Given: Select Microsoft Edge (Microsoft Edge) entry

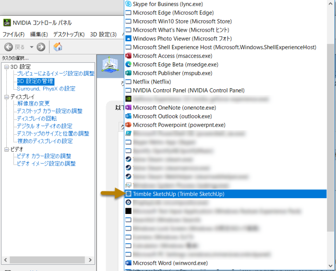Looking at the screenshot, I should point(226,12).
